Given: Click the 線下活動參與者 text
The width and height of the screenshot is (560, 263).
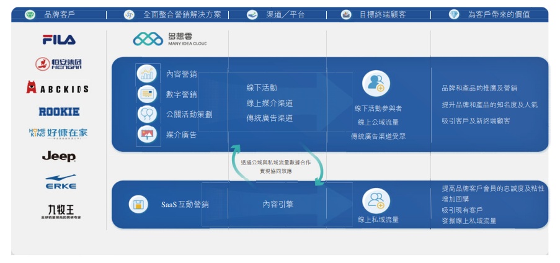Looking at the screenshot, I should coord(378,109).
